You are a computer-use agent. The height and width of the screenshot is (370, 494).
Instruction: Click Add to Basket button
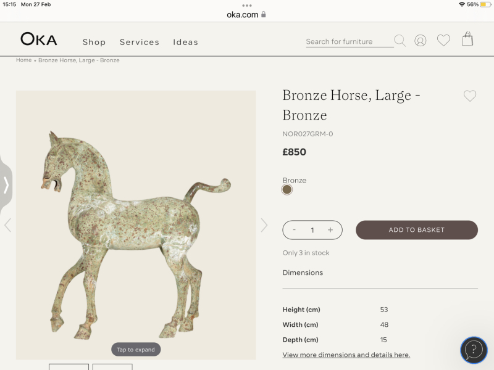click(417, 230)
